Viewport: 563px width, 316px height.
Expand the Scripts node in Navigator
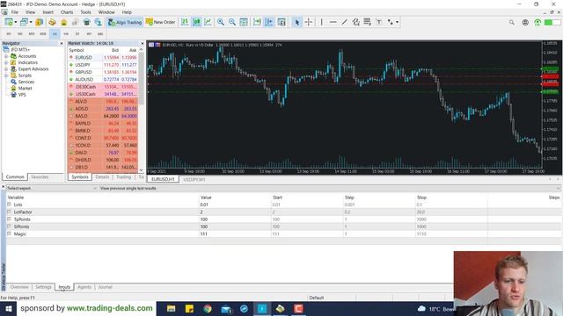pos(6,75)
